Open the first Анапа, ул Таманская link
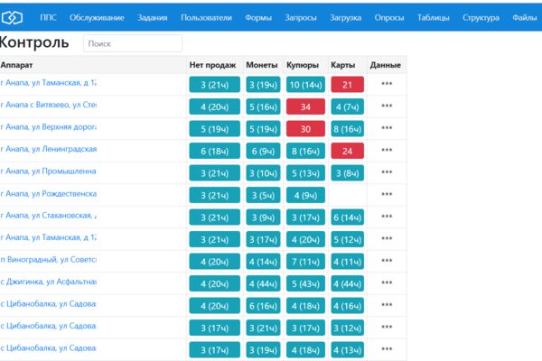 coord(49,83)
